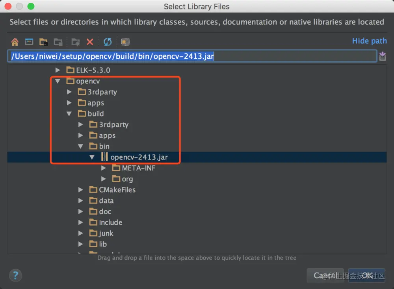Open the help question mark
Image resolution: width=394 pixels, height=289 pixels.
15,276
